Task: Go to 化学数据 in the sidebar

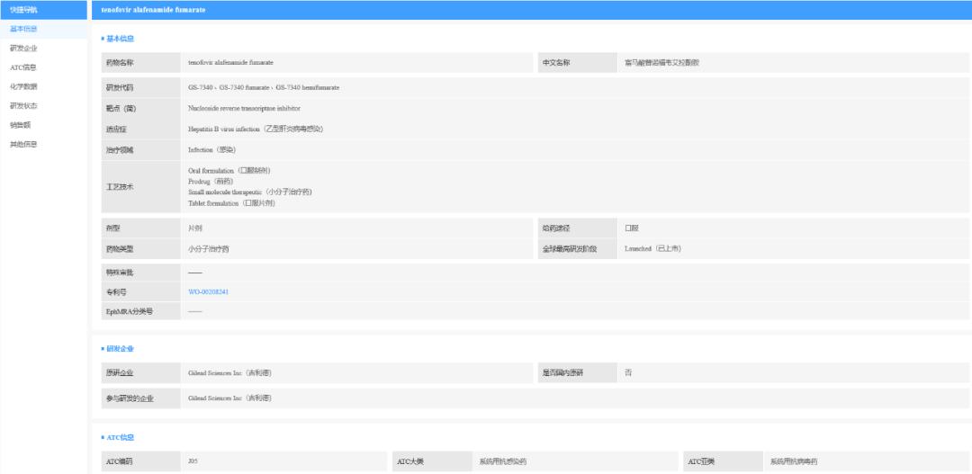Action: [x=23, y=86]
